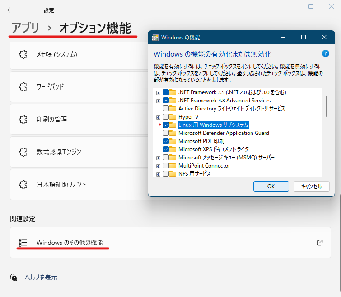Click the OK button in Windows の機能
The width and height of the screenshot is (341, 297).
[x=271, y=187]
